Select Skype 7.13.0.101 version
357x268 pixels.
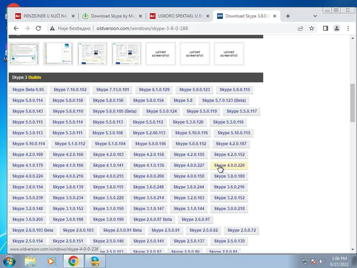(113, 90)
